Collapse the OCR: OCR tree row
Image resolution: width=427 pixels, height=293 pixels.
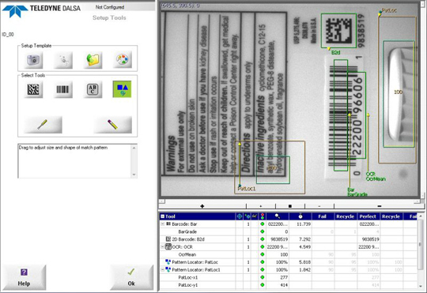coord(163,247)
